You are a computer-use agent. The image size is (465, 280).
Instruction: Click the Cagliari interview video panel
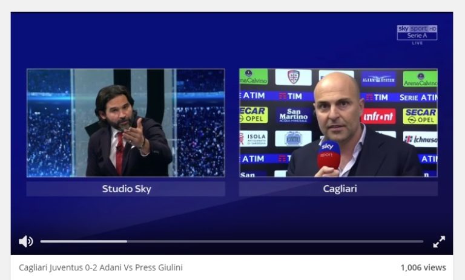pos(338,123)
